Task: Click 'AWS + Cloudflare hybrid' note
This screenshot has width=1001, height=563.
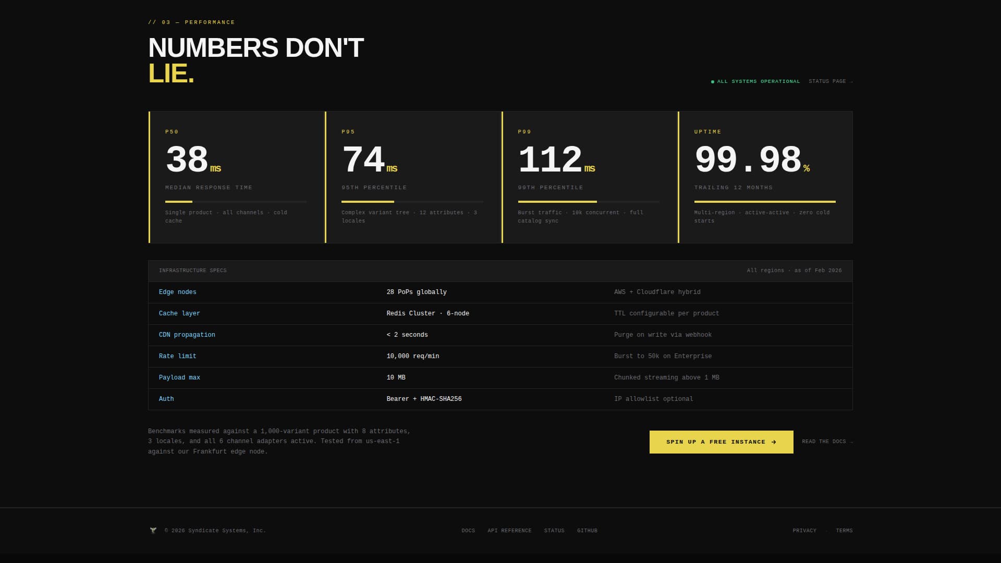Action: (657, 292)
